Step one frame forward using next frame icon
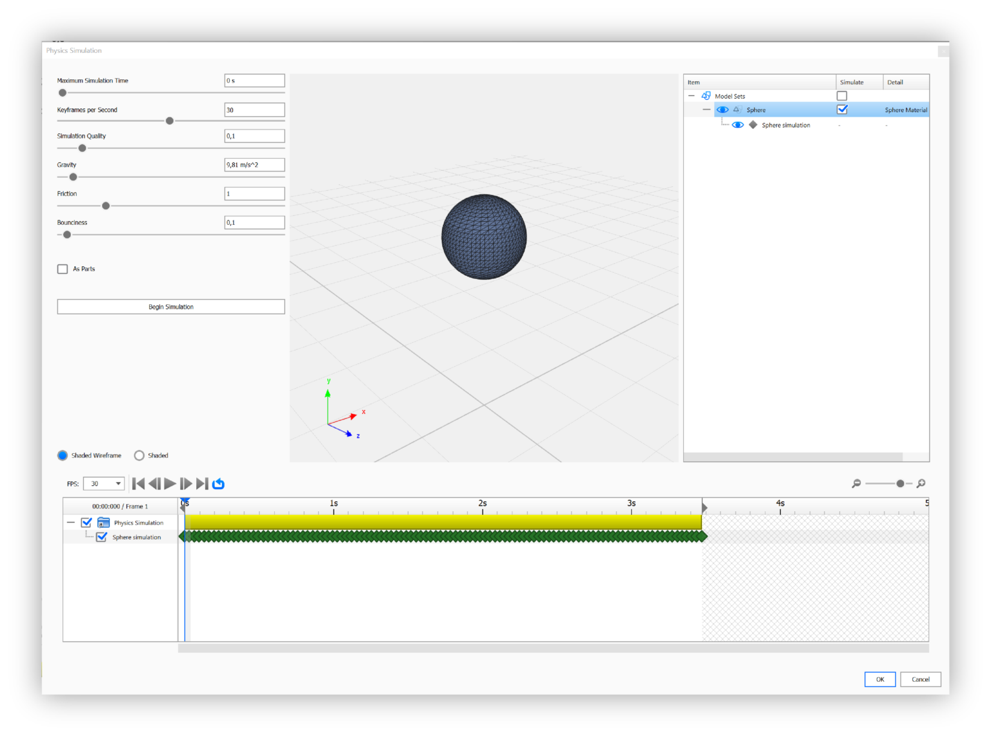 point(186,483)
